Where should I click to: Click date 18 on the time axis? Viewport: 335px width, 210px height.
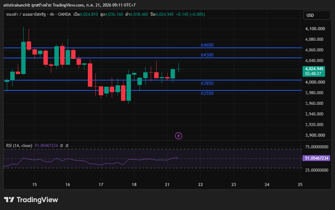coord(134,185)
